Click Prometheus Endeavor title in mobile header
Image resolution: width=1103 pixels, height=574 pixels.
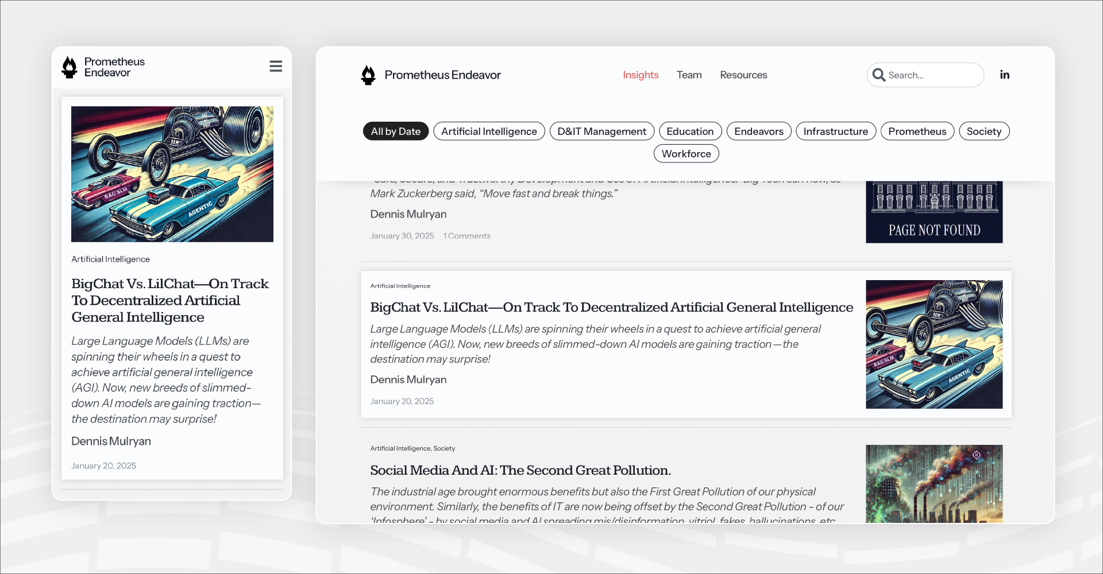114,67
